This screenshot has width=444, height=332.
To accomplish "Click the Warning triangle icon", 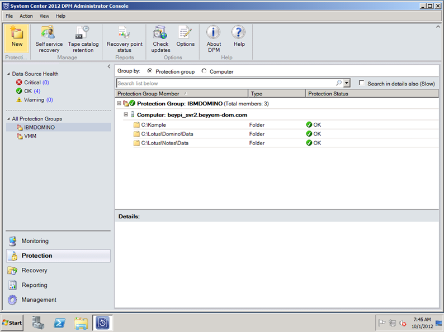I will coord(19,100).
